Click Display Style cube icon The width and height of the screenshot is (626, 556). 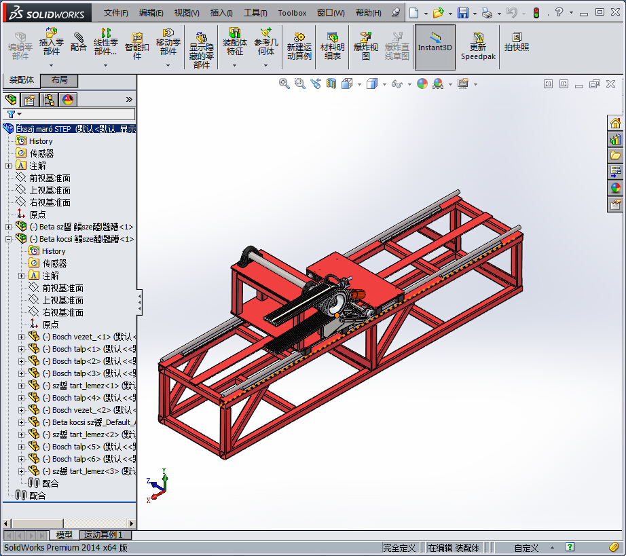coord(372,84)
